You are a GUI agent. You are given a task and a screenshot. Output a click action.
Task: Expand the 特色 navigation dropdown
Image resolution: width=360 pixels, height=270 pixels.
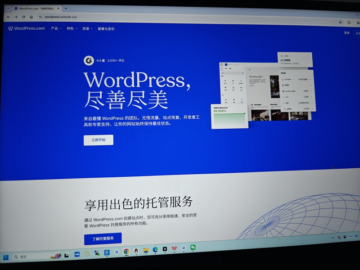click(x=71, y=28)
